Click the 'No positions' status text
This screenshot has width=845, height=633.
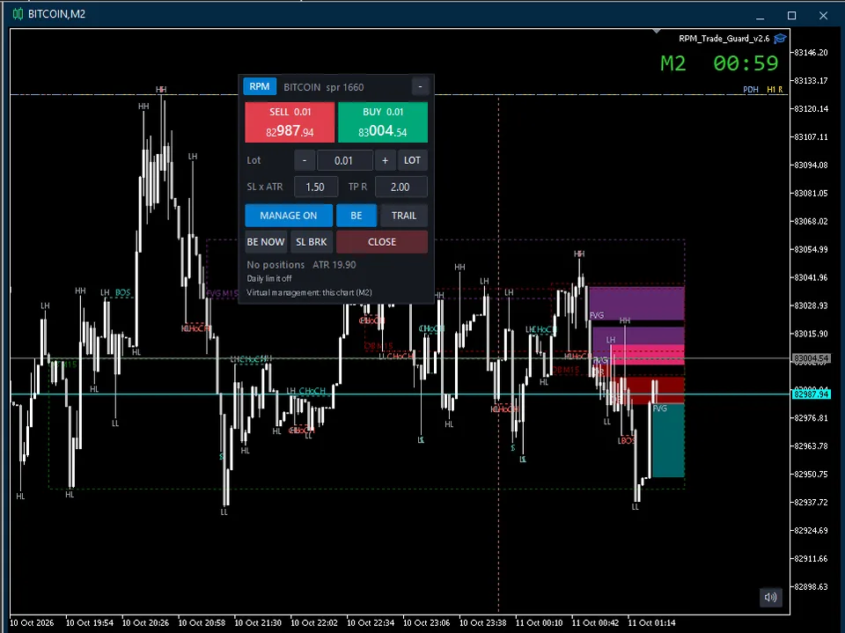coord(276,265)
